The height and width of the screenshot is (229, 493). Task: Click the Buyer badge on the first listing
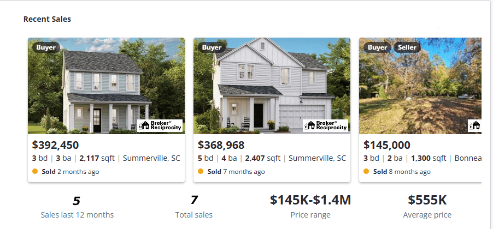(46, 47)
